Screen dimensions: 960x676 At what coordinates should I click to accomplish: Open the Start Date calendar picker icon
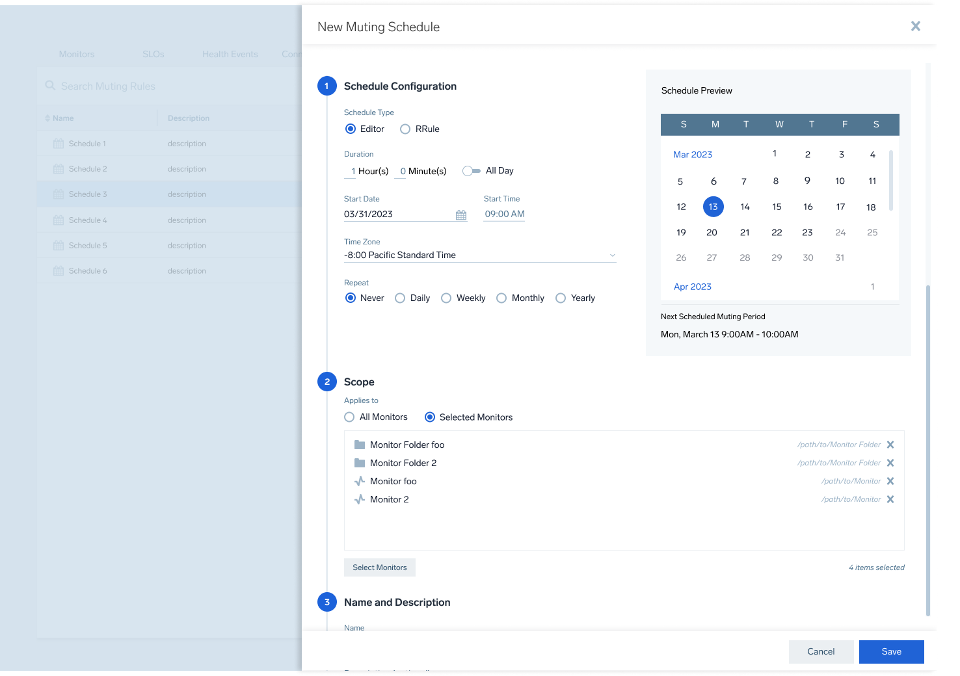point(460,215)
